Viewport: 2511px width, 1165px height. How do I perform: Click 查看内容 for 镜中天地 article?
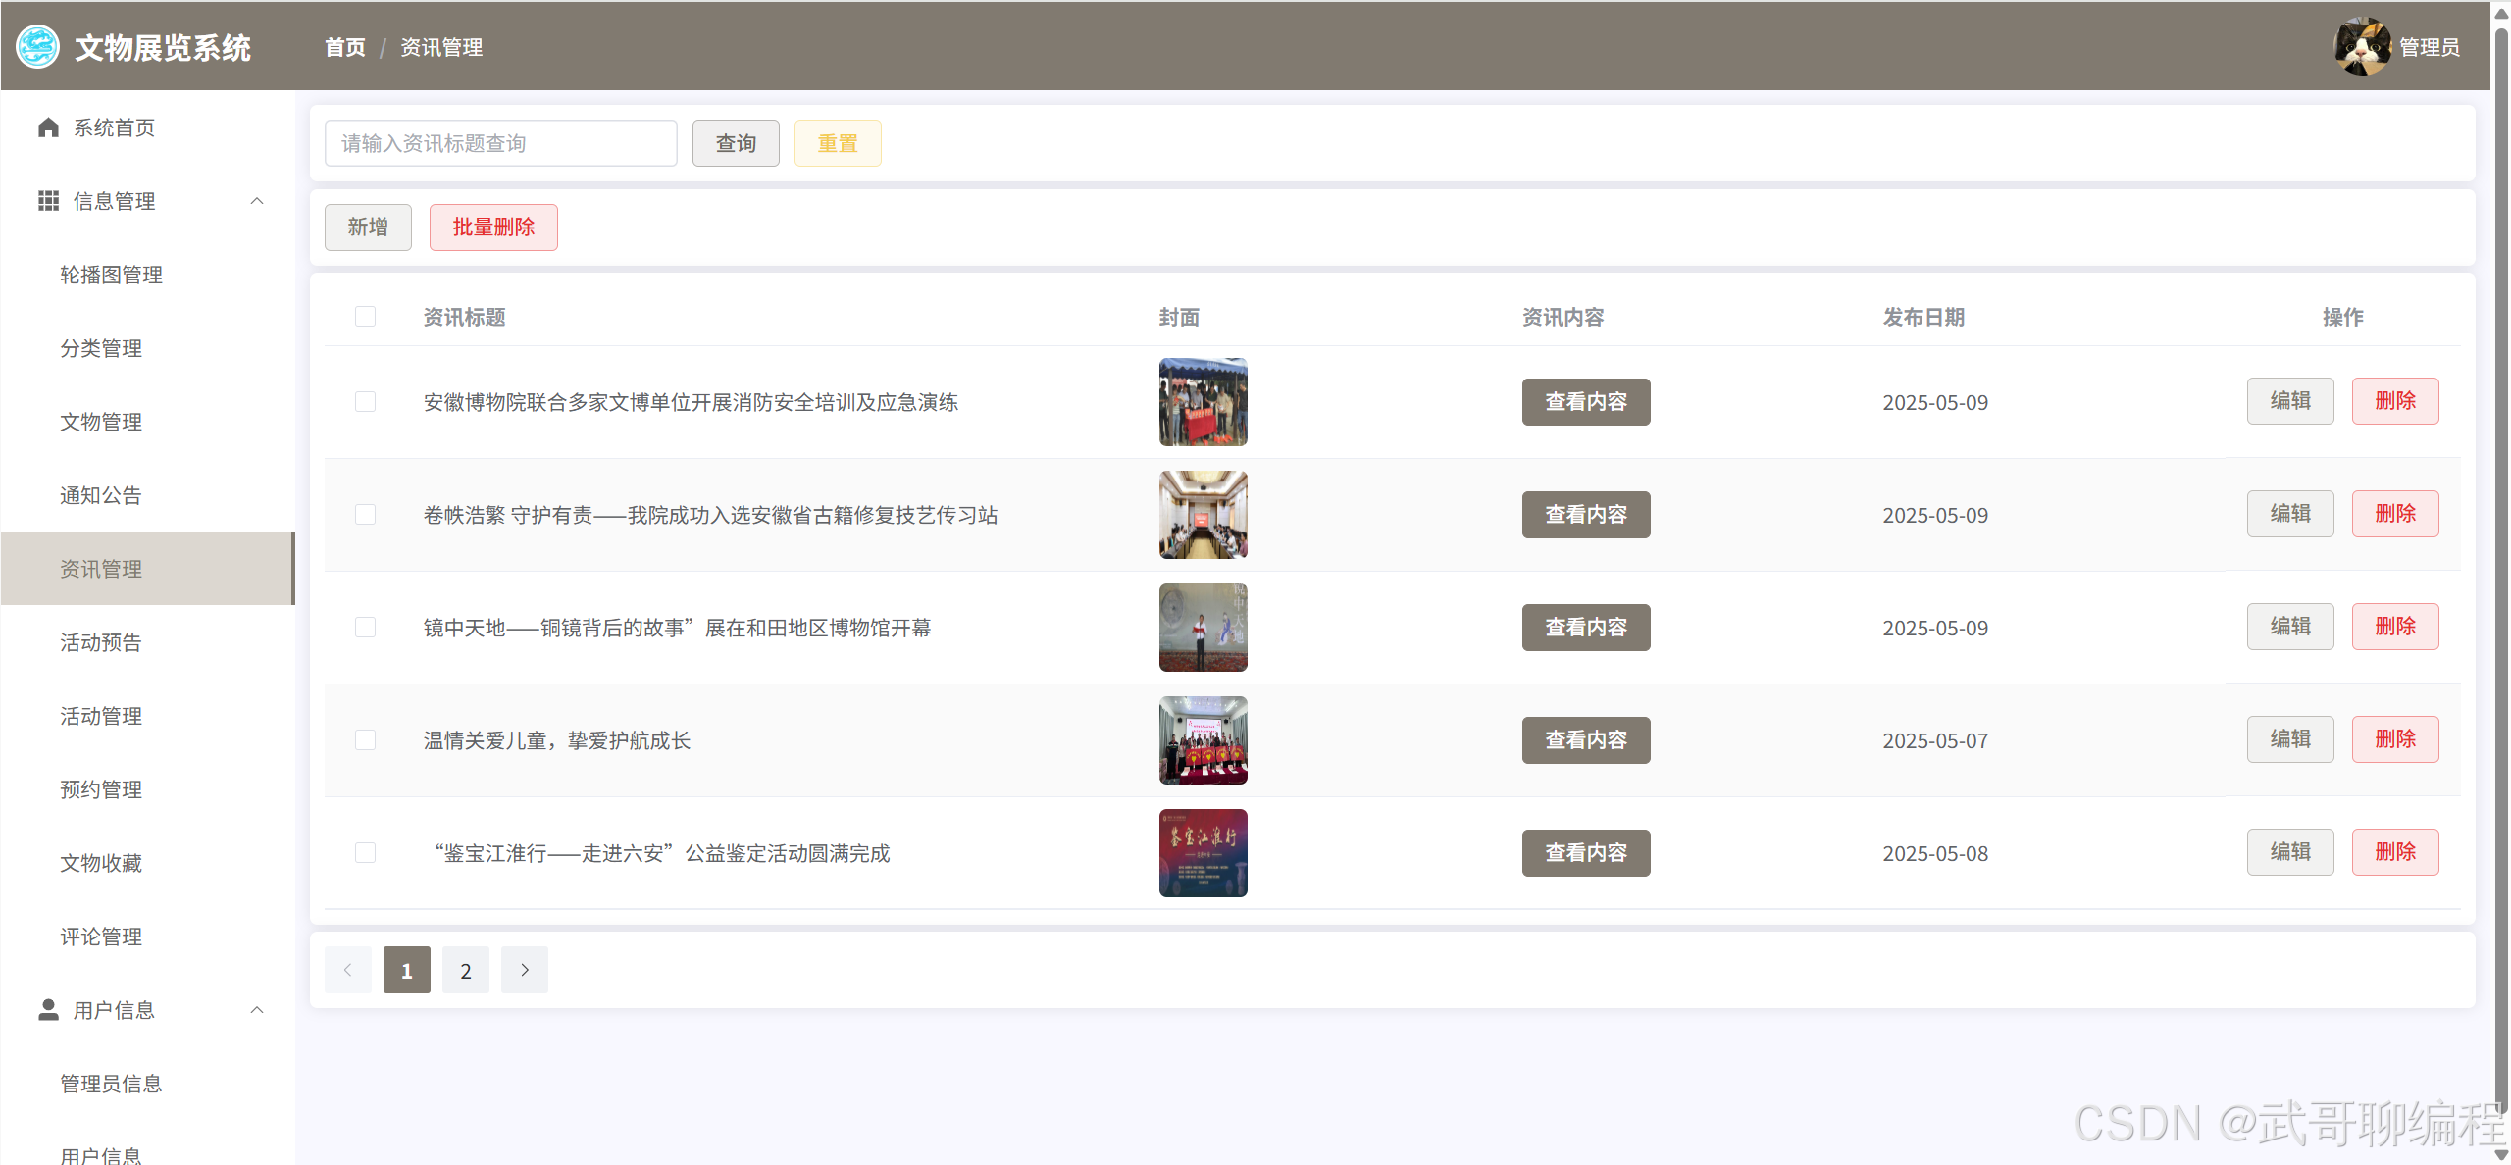click(1585, 628)
